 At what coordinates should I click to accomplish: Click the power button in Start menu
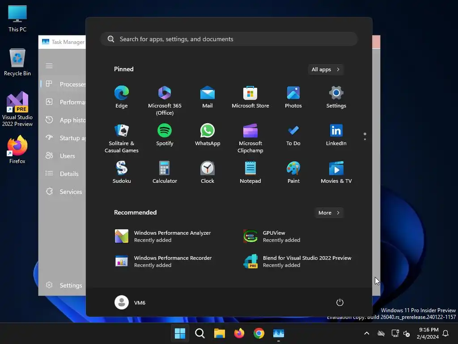click(x=340, y=302)
